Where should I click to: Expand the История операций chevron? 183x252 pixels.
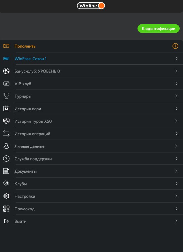(176, 134)
